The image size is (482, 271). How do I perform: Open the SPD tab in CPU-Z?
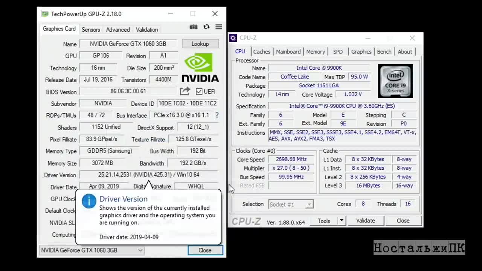(x=338, y=52)
